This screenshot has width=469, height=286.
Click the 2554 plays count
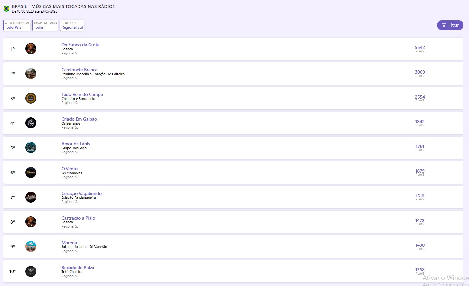click(420, 97)
